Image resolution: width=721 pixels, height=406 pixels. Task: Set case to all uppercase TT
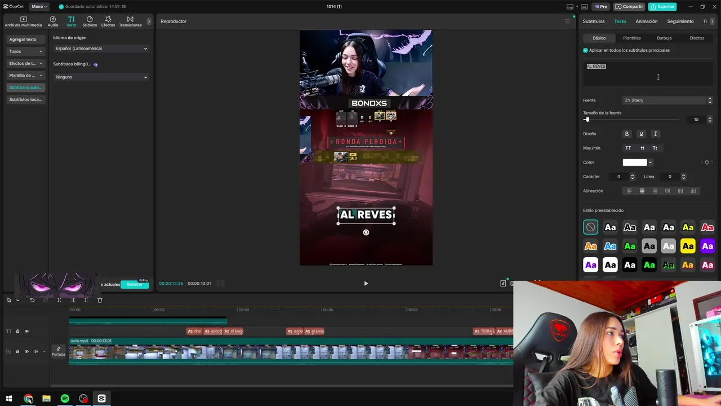click(x=628, y=148)
